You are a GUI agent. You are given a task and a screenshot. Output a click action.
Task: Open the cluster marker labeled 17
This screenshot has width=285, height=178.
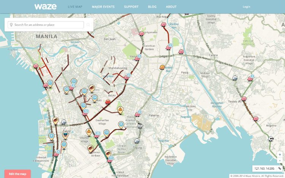pyautogui.click(x=50, y=83)
